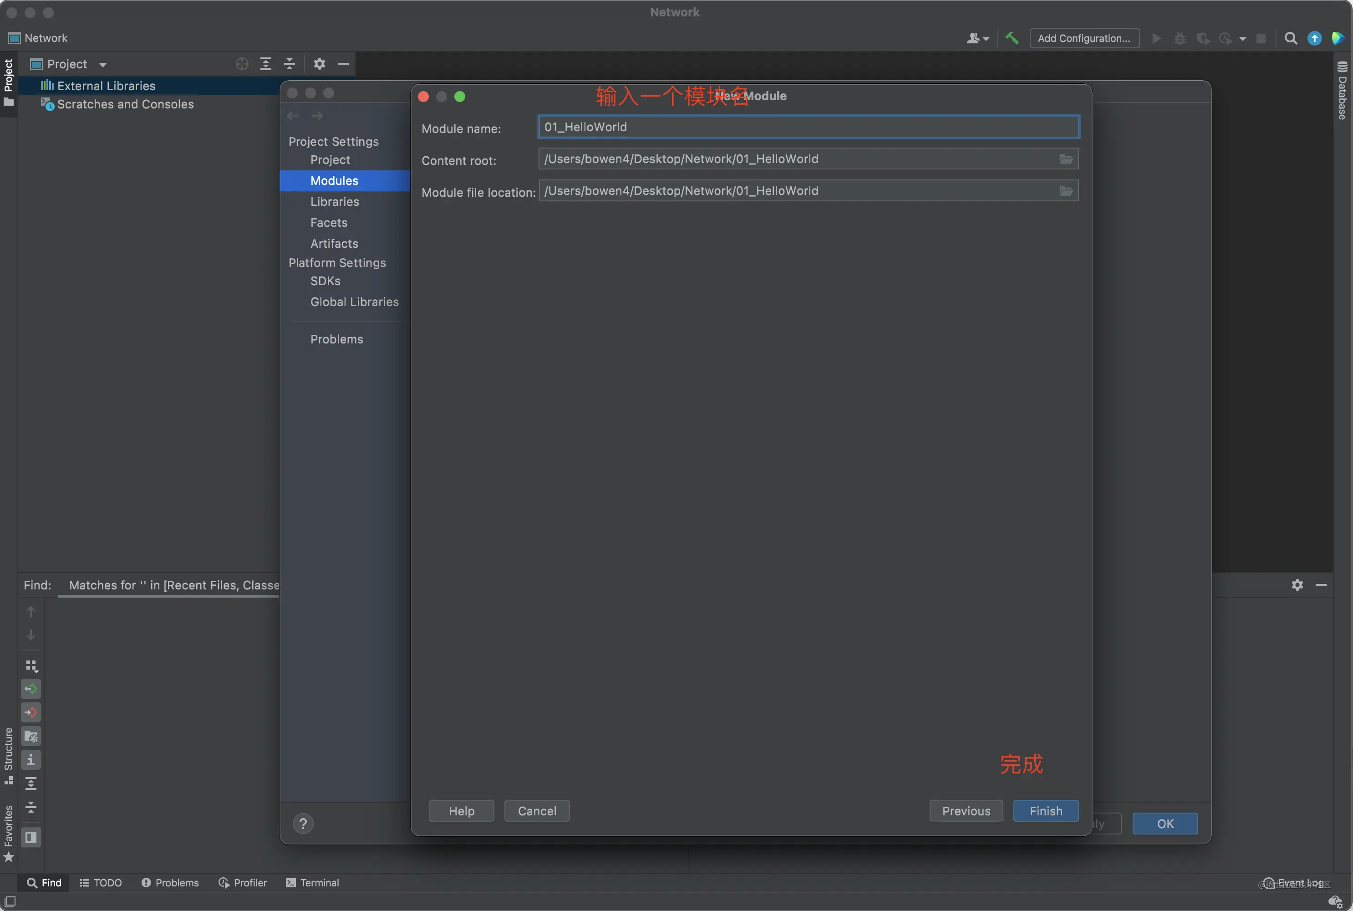The width and height of the screenshot is (1353, 911).
Task: Open the Problems tool window tab
Action: click(170, 883)
